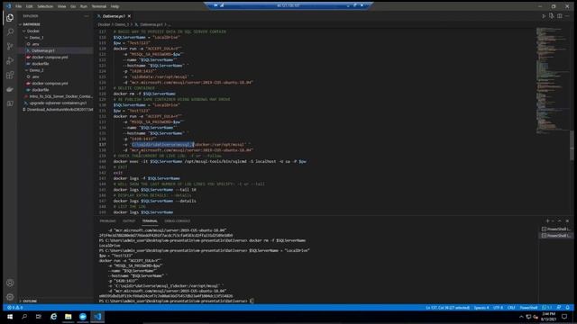This screenshot has width=577, height=324.
Task: Open the editor More Actions ellipsis
Action: point(567,16)
